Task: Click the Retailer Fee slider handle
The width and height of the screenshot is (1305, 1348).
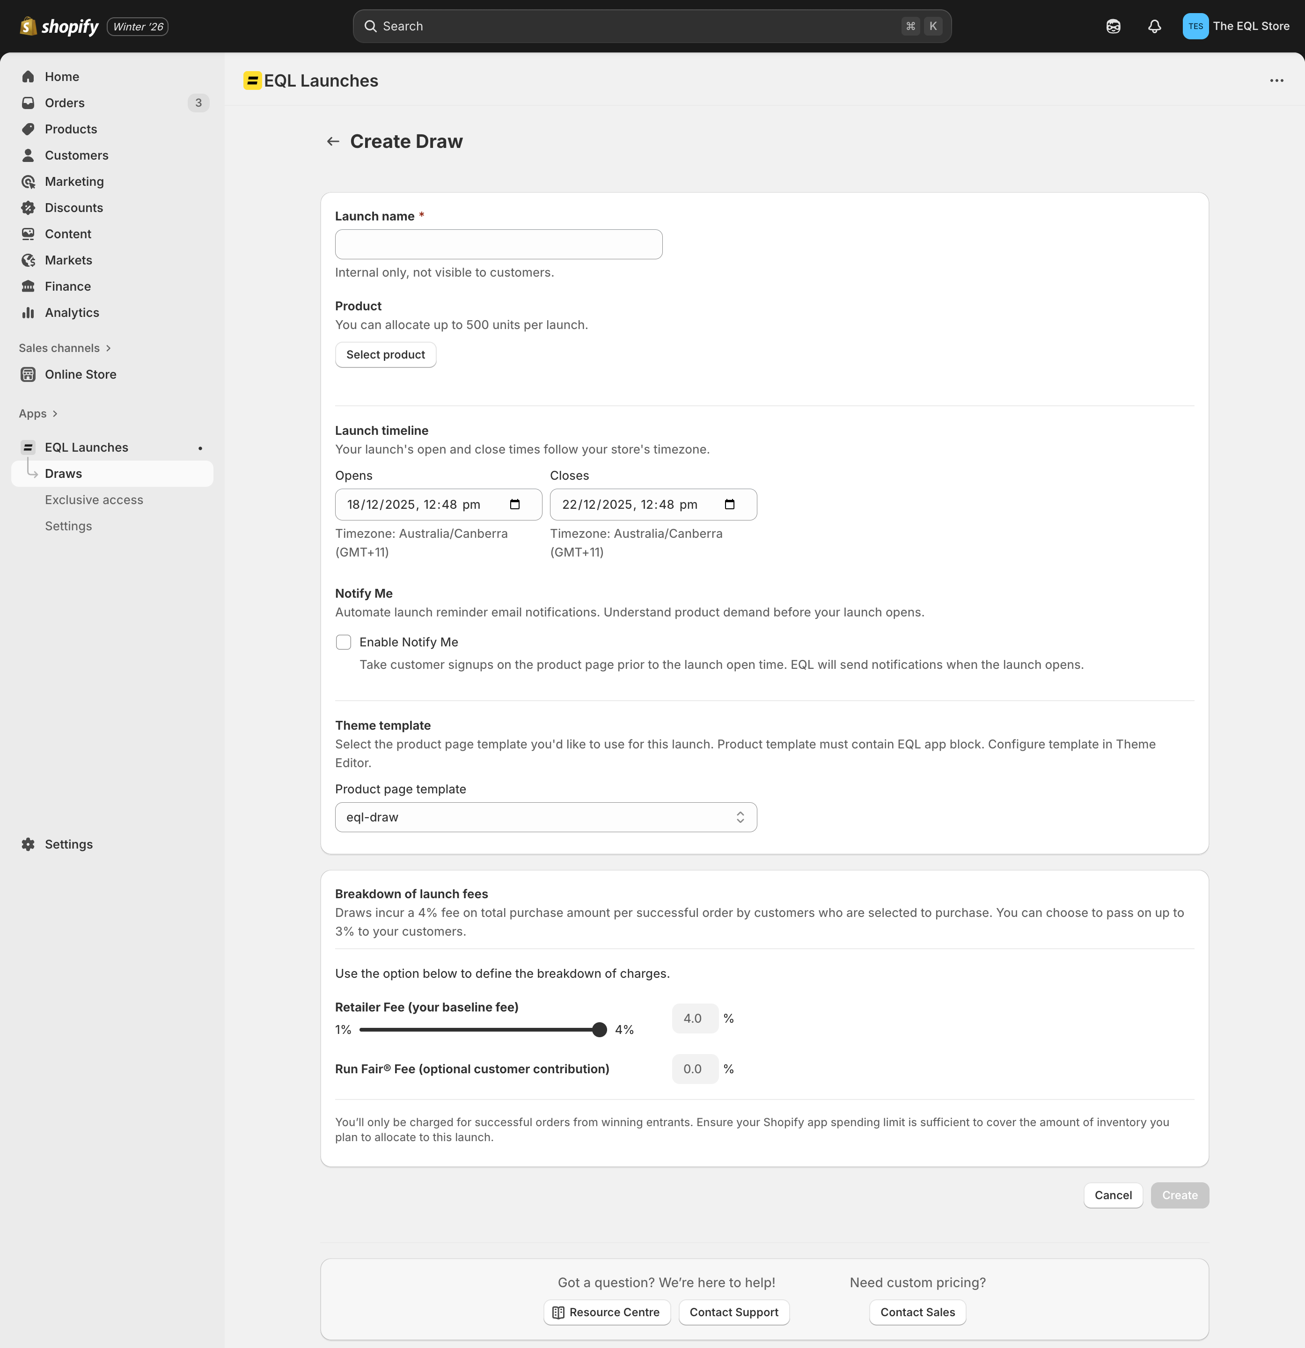Action: [x=599, y=1030]
